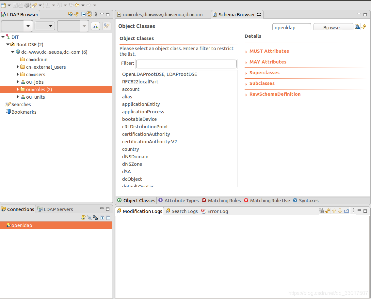This screenshot has height=299, width=371.
Task: Select OpenLDAProotDSE, LDAProotDSE class
Action: point(159,74)
